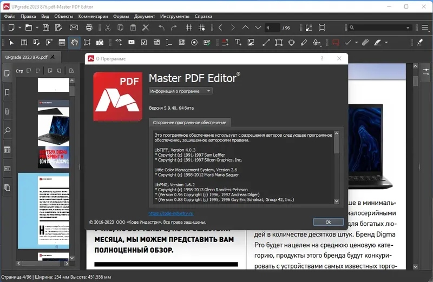Go to first page arrow
The image size is (433, 282).
pyautogui.click(x=220, y=28)
